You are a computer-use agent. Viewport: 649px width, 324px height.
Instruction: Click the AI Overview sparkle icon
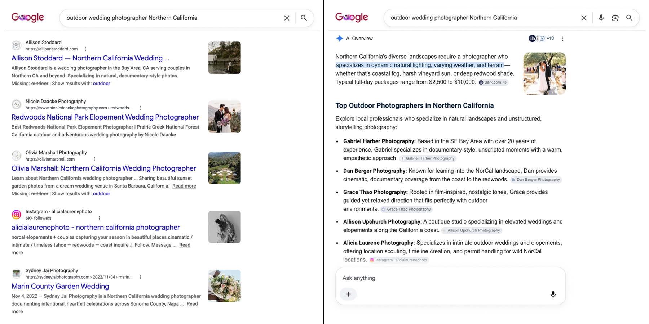(339, 39)
